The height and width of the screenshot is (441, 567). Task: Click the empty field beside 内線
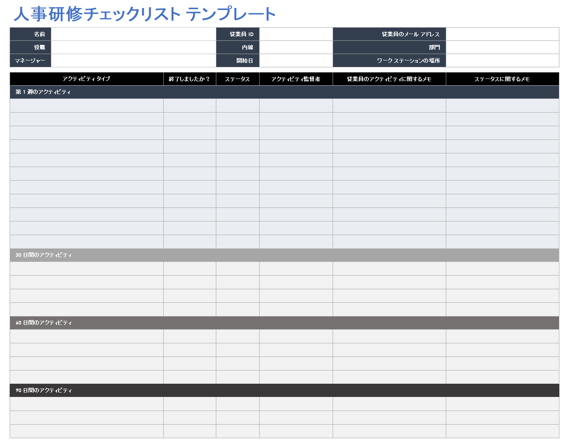[296, 47]
